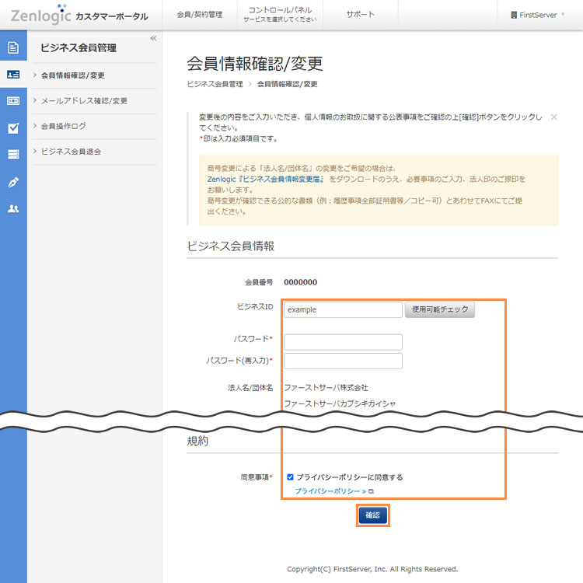
Task: Open the users group sidebar icon
Action: 13,208
